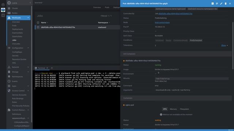234x131 pixels.
Task: Click the Network sidebar icon
Action: pos(9,67)
